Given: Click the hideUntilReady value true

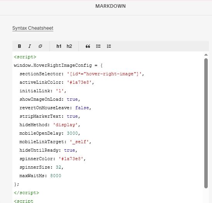Looking at the screenshot, I should tap(70, 150).
